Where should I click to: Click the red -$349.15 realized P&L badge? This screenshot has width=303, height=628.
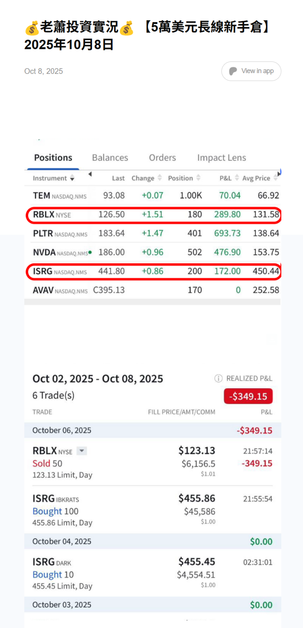[248, 396]
